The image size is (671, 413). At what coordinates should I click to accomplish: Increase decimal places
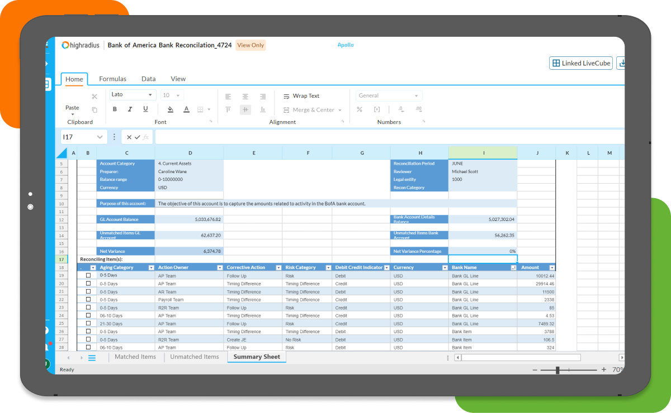point(419,109)
